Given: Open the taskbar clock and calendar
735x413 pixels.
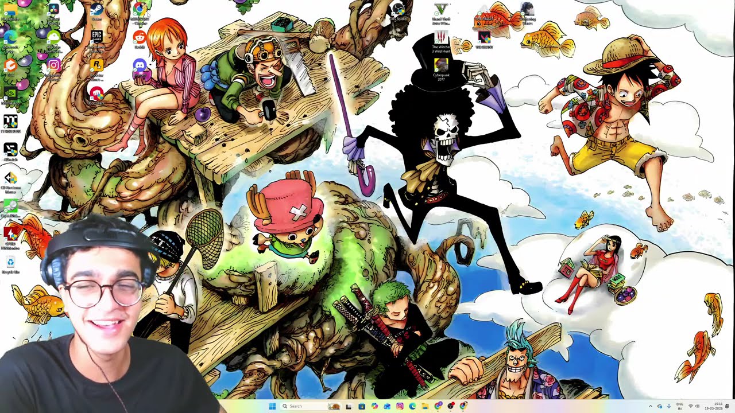Looking at the screenshot, I should [715, 406].
